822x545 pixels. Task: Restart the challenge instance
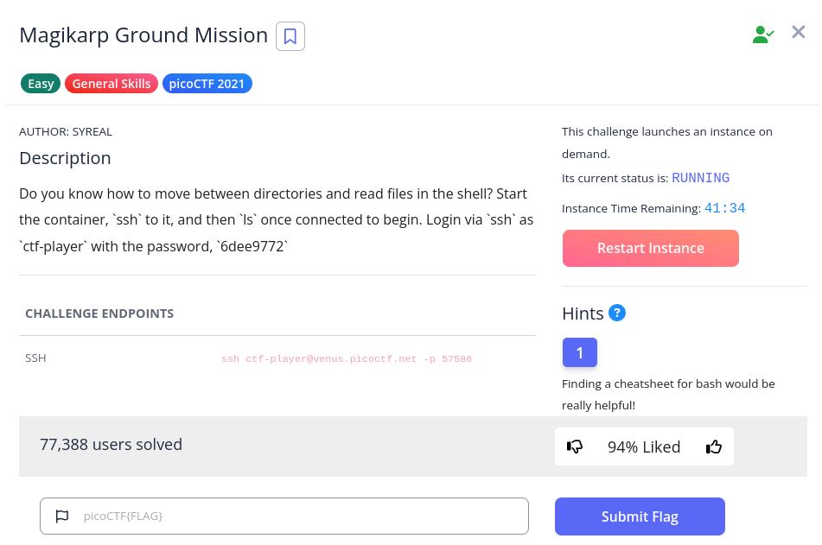(650, 248)
